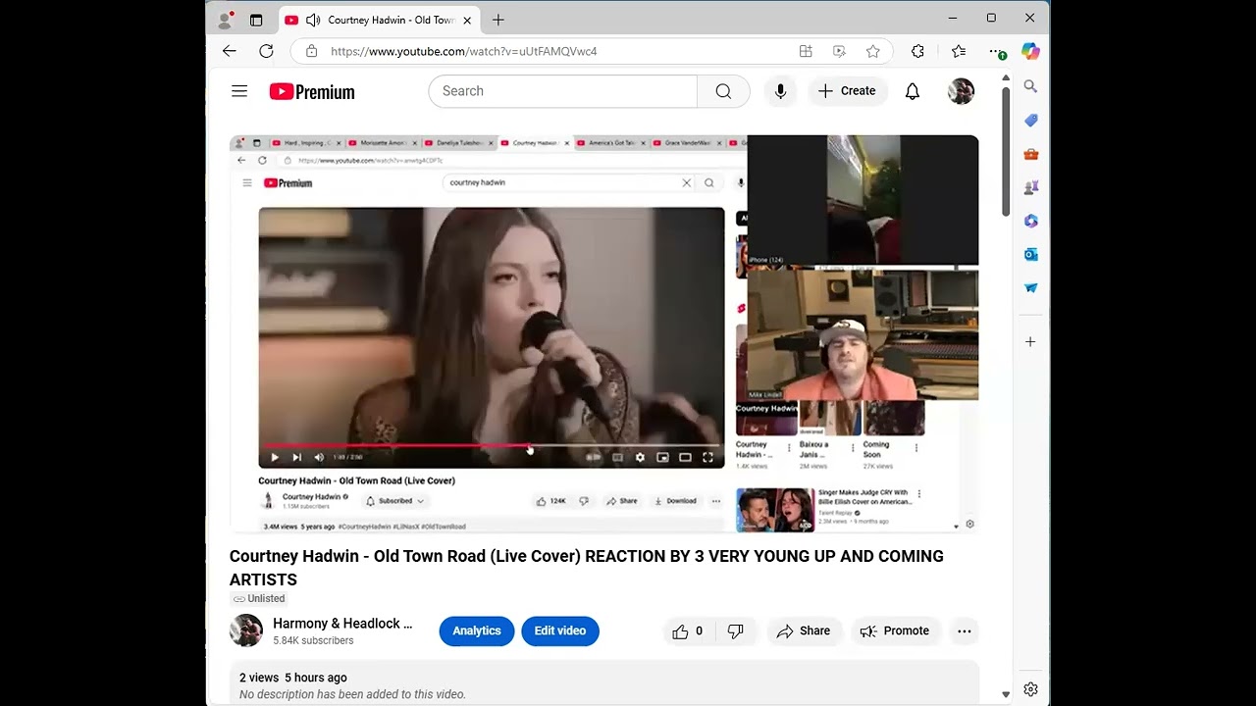1256x706 pixels.
Task: Open the Favorites list icon
Action: tap(959, 51)
